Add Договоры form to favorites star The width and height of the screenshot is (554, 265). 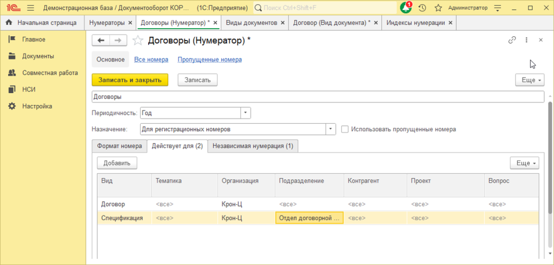pyautogui.click(x=138, y=41)
